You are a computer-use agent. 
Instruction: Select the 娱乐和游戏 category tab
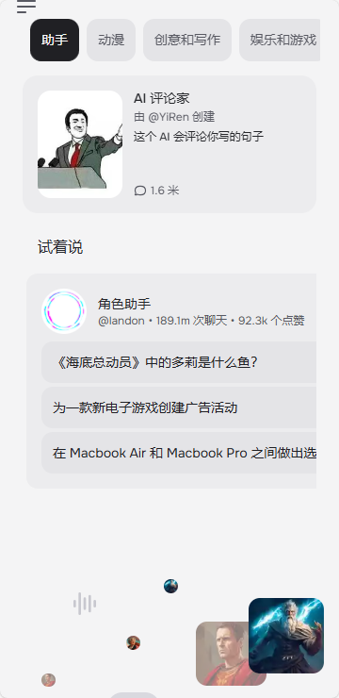coord(280,40)
